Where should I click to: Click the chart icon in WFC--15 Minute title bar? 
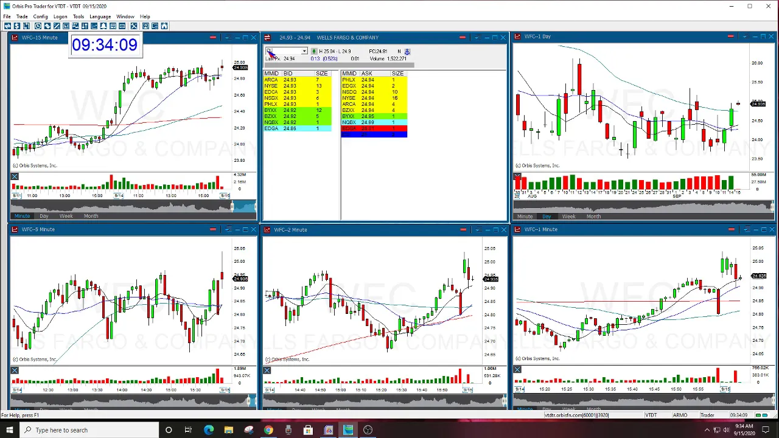point(15,37)
